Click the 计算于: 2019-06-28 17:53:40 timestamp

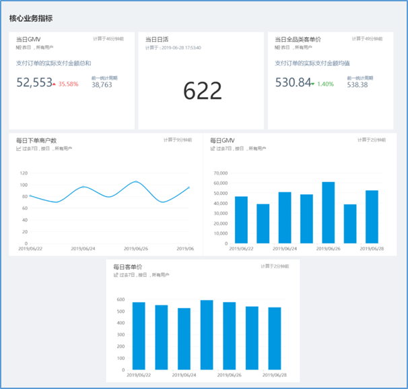click(173, 48)
